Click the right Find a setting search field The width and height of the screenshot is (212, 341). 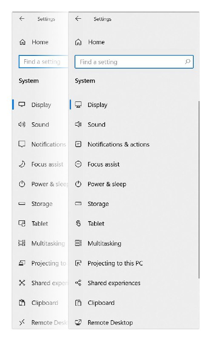134,62
